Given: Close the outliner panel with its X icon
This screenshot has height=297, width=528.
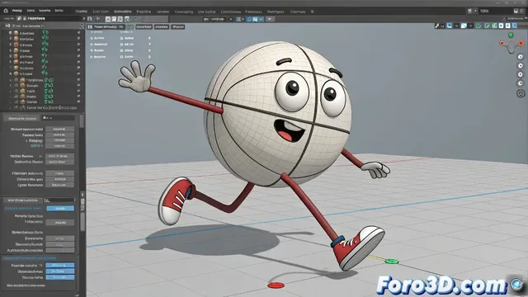Looking at the screenshot, I should pyautogui.click(x=82, y=26).
